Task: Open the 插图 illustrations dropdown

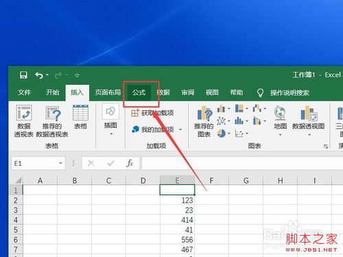Action: (x=110, y=120)
